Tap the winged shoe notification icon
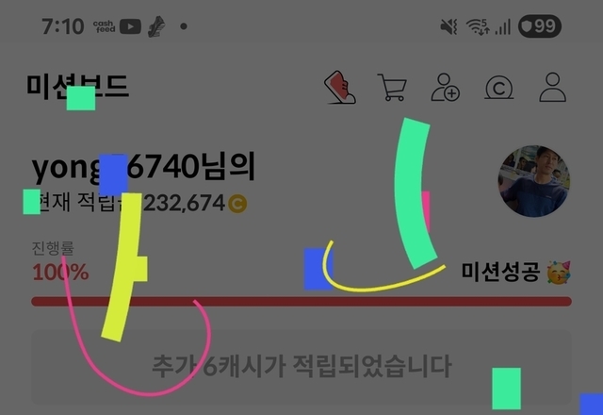This screenshot has width=603, height=415. point(156,26)
